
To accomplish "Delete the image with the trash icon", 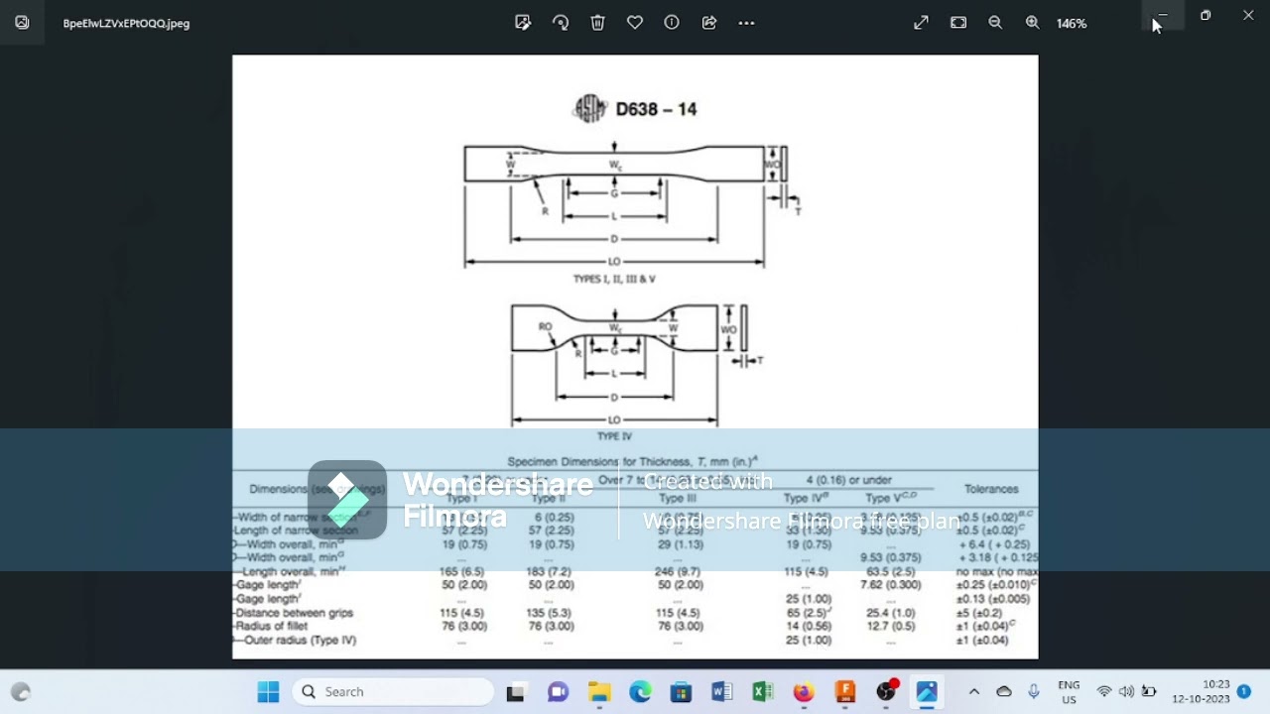I will point(597,23).
